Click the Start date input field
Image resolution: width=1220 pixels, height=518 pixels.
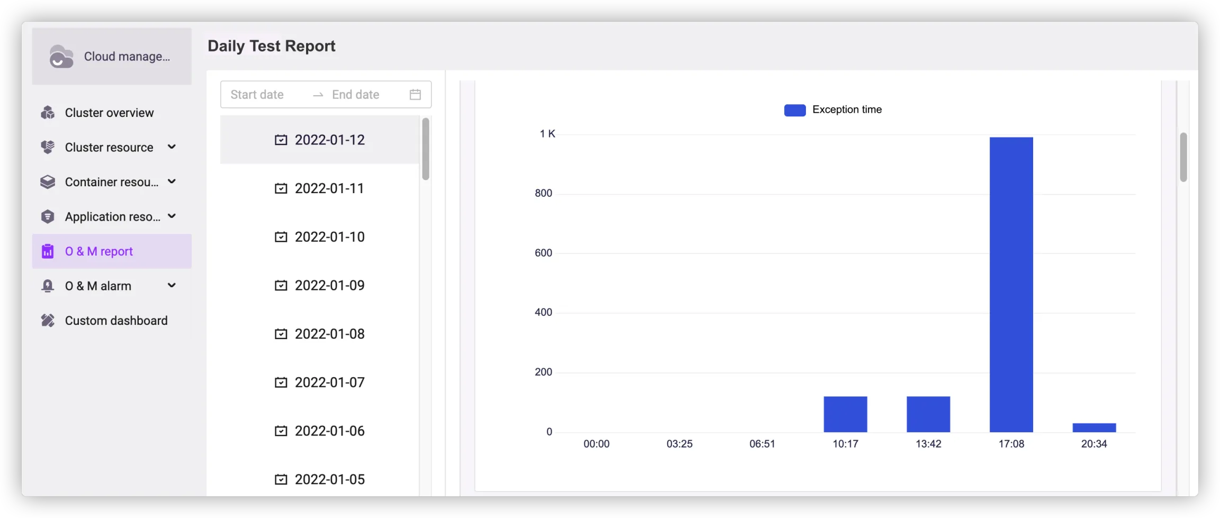265,95
